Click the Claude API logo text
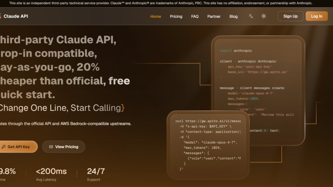Viewport: 333px width, 187px height. pyautogui.click(x=16, y=16)
